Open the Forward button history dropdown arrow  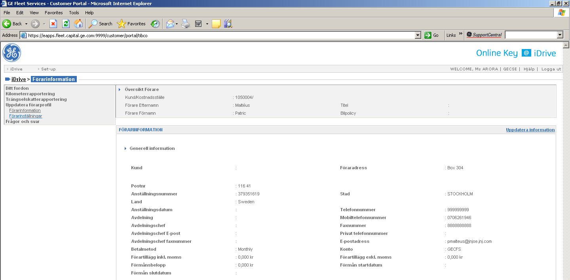(x=44, y=24)
